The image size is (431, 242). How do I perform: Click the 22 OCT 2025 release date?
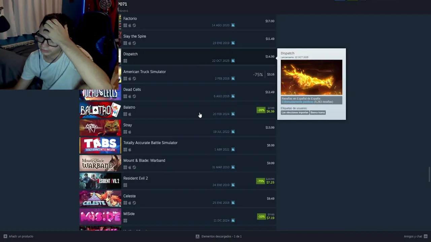click(221, 61)
